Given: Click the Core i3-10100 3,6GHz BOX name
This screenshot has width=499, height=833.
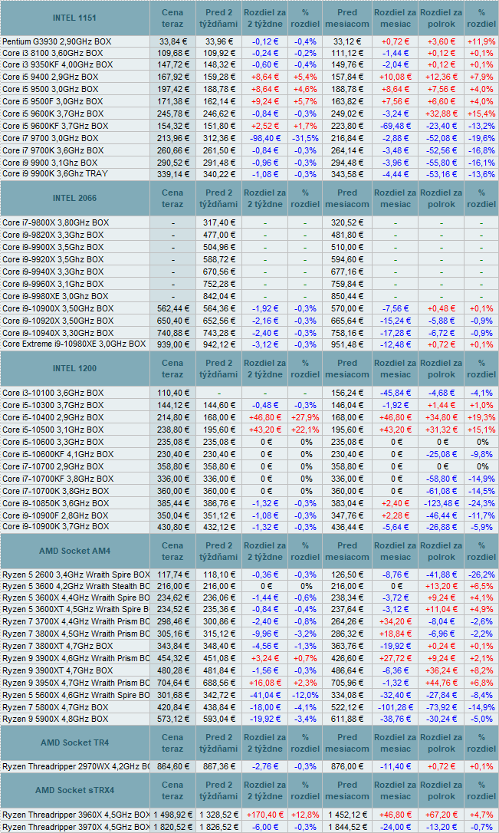Looking at the screenshot, I should (53, 393).
